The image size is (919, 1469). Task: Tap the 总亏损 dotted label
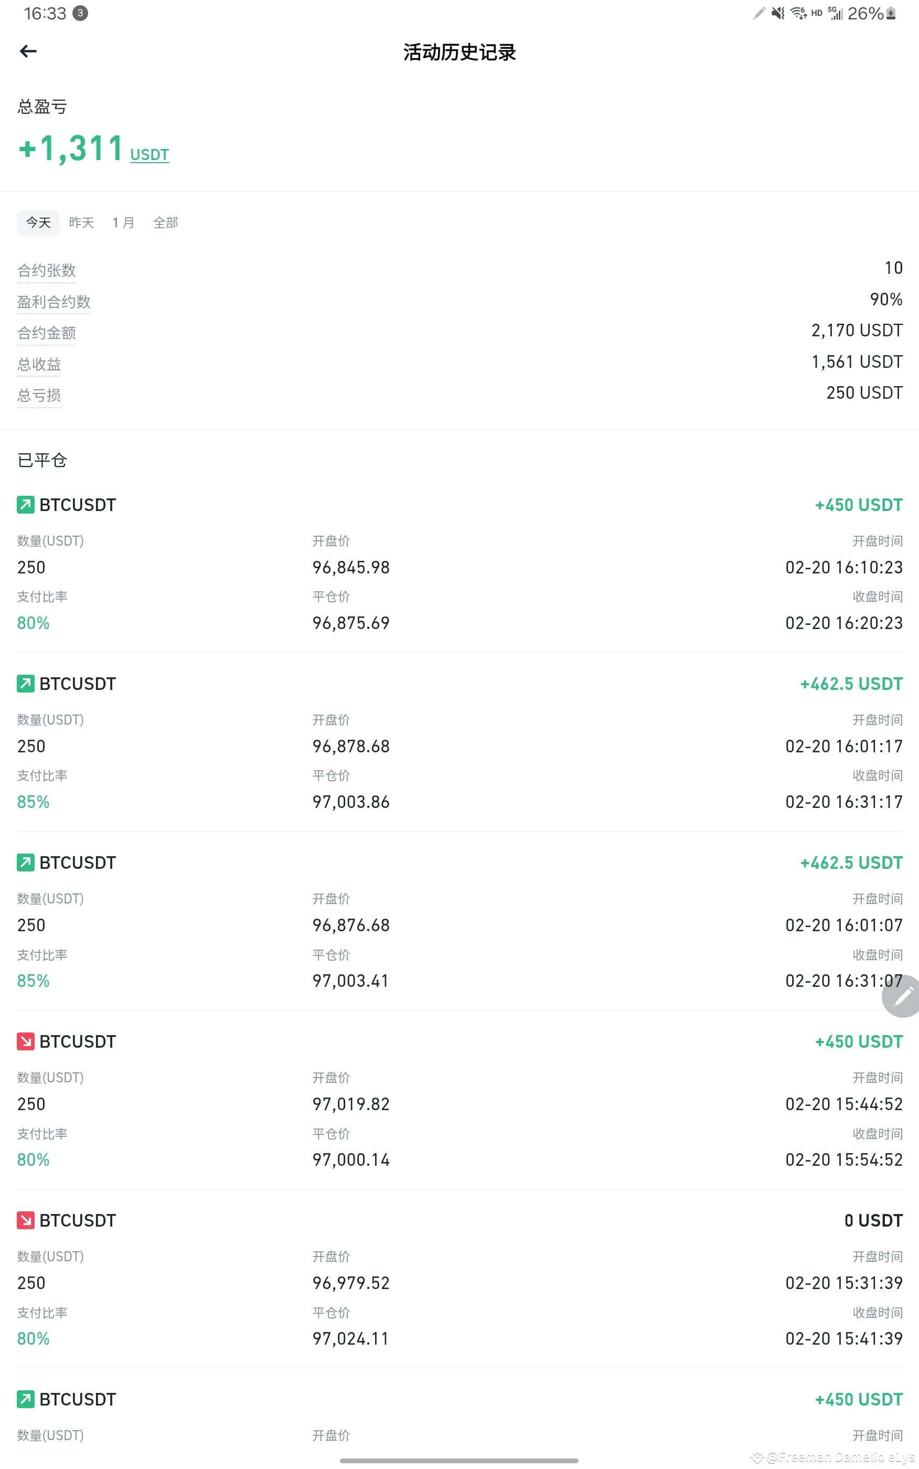tap(39, 396)
